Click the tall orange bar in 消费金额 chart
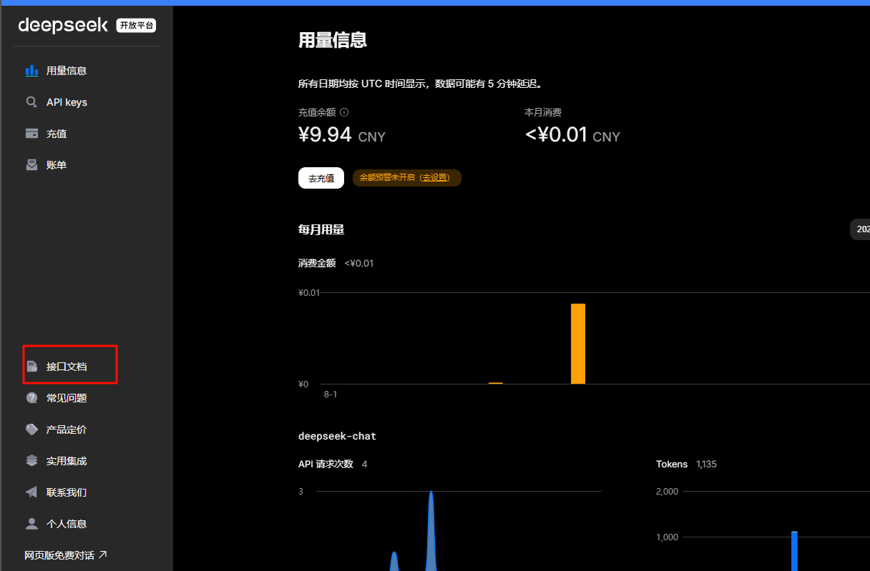Image resolution: width=870 pixels, height=571 pixels. 578,344
